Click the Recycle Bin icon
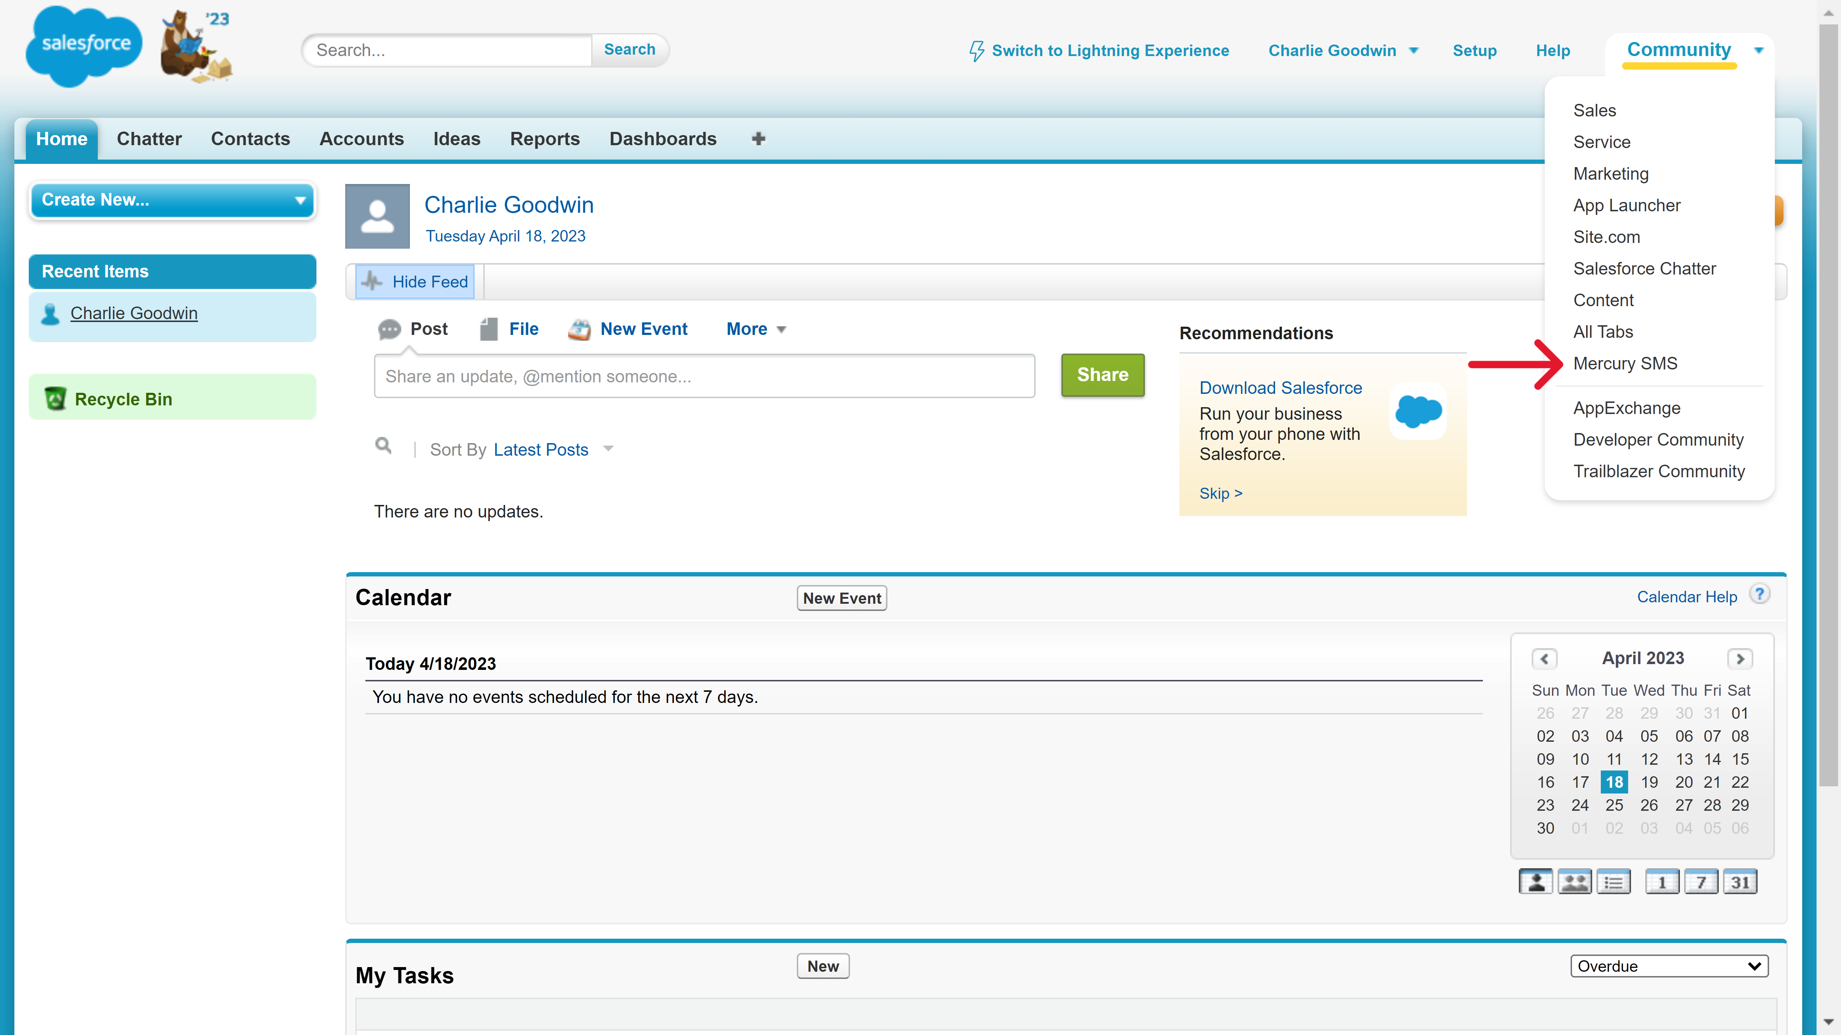The width and height of the screenshot is (1841, 1035). click(55, 398)
